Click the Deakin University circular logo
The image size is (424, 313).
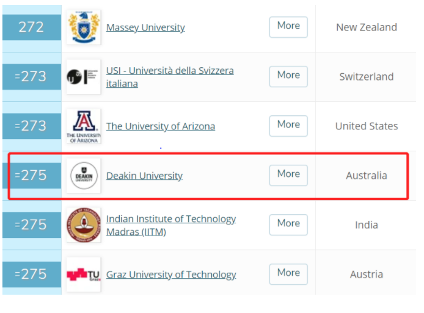84,176
